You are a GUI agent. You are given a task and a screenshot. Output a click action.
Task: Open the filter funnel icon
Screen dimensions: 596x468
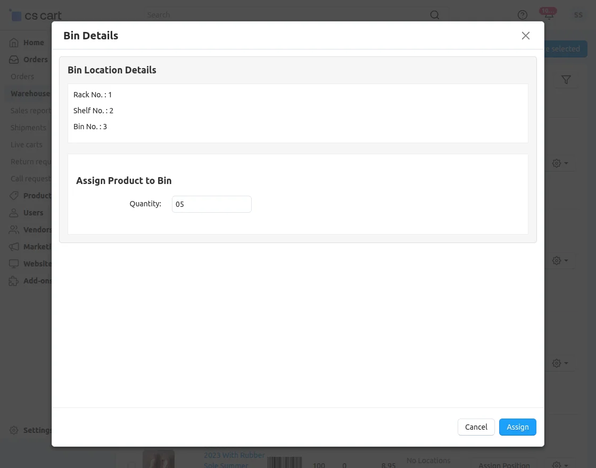(566, 80)
